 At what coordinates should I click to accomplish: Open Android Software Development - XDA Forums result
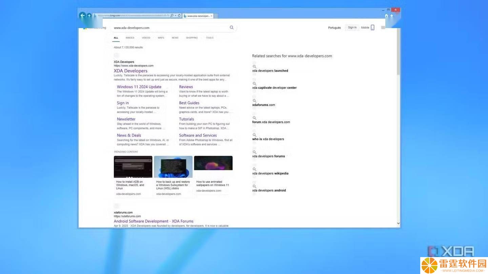(x=154, y=221)
